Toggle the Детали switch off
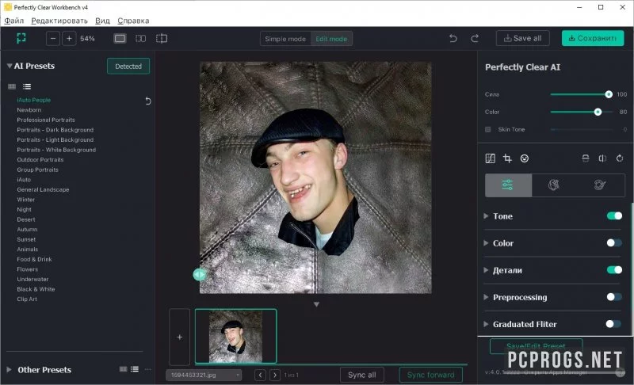 tap(614, 270)
